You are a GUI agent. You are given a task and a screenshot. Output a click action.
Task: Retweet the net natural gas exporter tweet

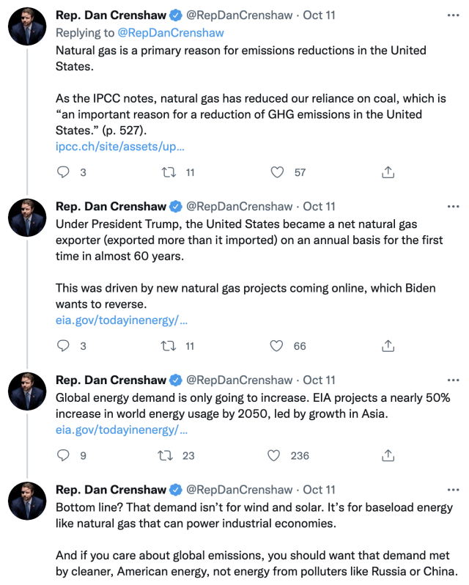168,345
